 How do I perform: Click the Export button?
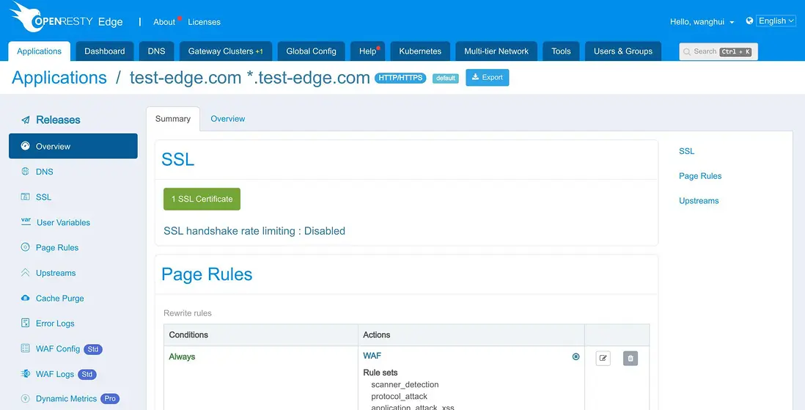tap(488, 78)
